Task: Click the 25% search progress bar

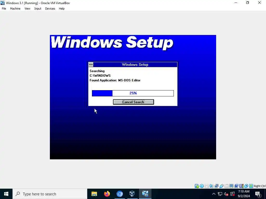Action: tap(133, 93)
